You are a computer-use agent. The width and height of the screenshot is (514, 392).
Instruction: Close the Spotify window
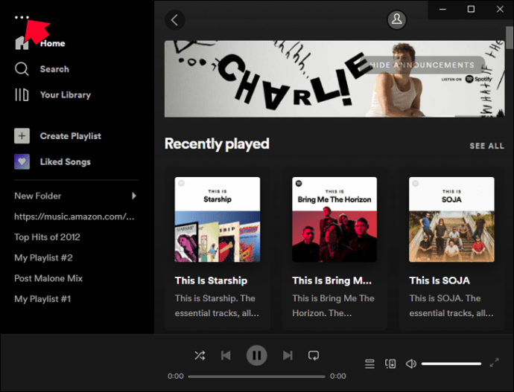coord(500,9)
